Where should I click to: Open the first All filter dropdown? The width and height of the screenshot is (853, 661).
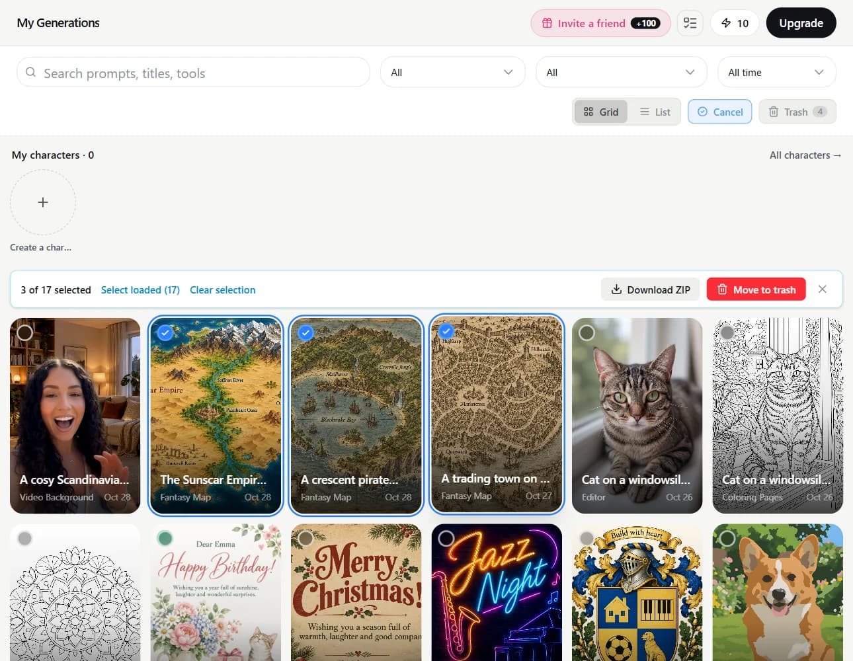point(452,72)
